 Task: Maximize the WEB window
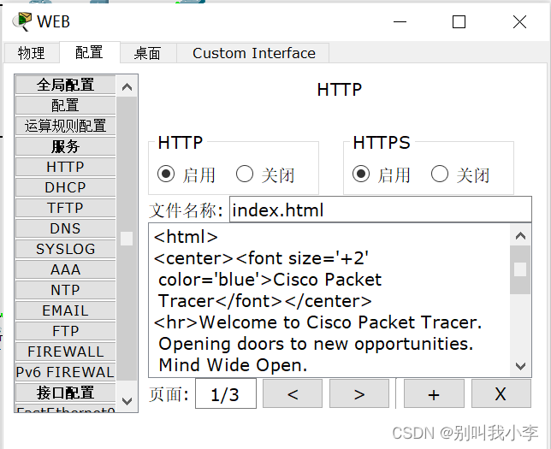(459, 21)
